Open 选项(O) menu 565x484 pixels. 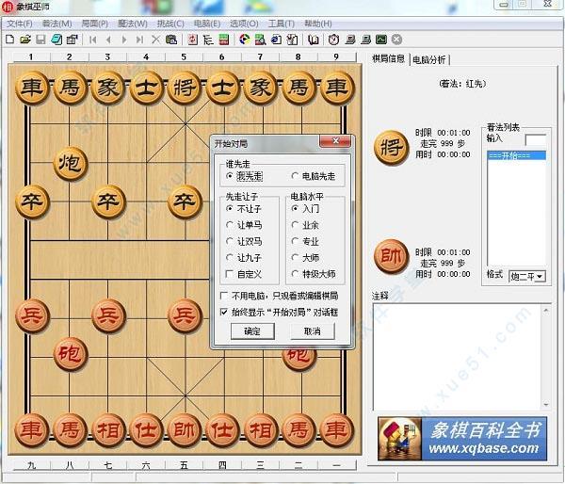pyautogui.click(x=244, y=24)
